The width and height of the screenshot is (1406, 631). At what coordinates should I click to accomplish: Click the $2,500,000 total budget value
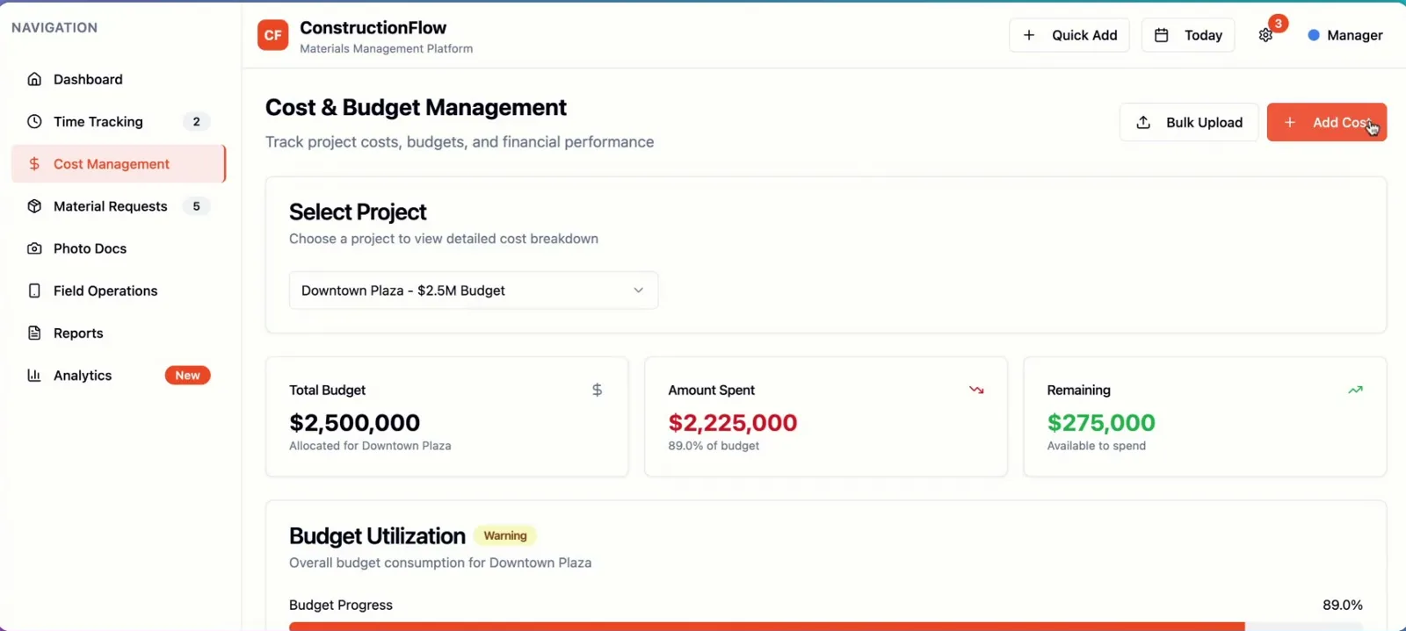click(x=355, y=423)
